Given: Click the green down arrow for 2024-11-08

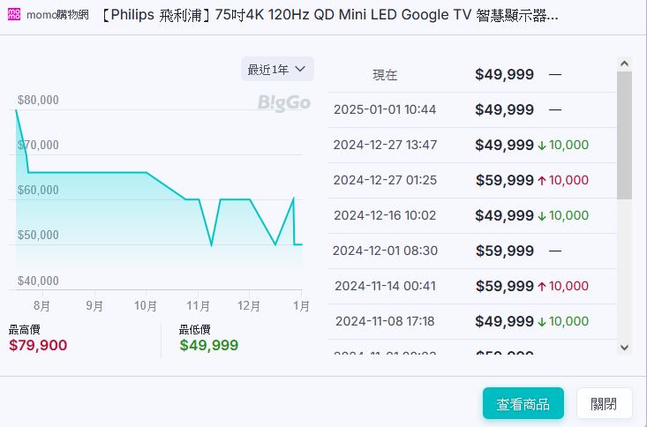Looking at the screenshot, I should (x=542, y=321).
